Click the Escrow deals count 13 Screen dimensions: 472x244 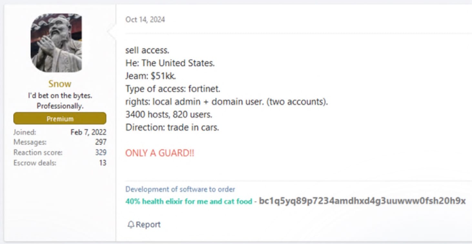click(103, 163)
